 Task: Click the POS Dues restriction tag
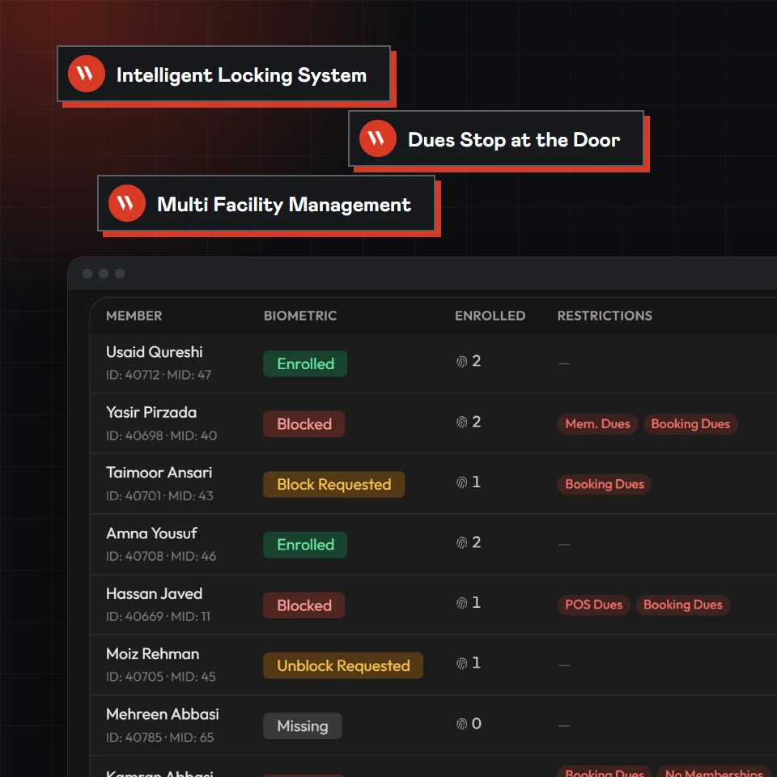(x=593, y=605)
